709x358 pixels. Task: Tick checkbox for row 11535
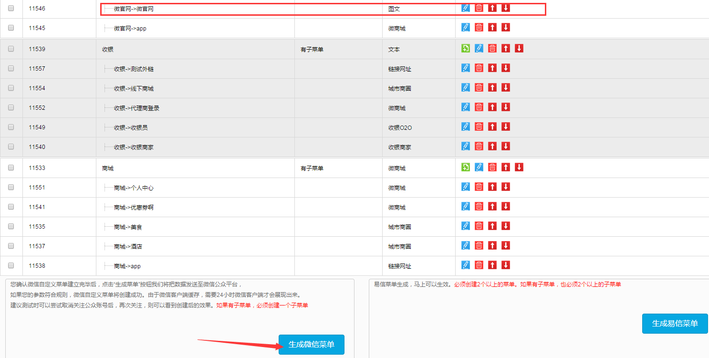[x=11, y=226]
